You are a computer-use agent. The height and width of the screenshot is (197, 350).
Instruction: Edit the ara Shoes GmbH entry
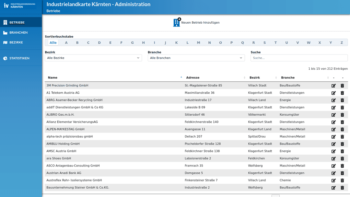click(x=333, y=158)
